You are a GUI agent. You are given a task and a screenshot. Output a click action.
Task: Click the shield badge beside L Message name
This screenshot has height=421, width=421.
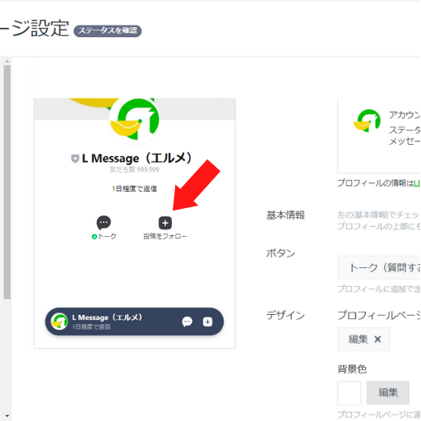75,159
